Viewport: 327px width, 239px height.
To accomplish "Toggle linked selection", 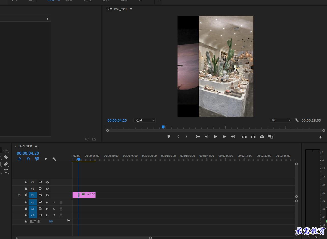I will [37, 159].
